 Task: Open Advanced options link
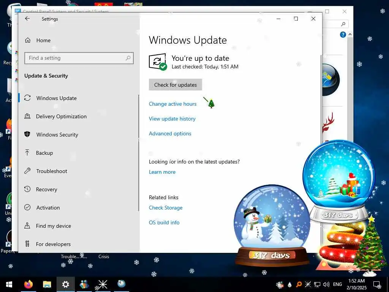pos(170,133)
